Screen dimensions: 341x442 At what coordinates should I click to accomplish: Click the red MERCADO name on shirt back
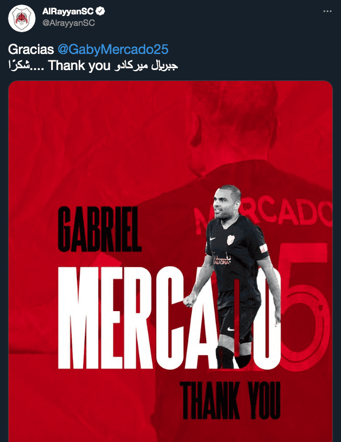click(263, 216)
